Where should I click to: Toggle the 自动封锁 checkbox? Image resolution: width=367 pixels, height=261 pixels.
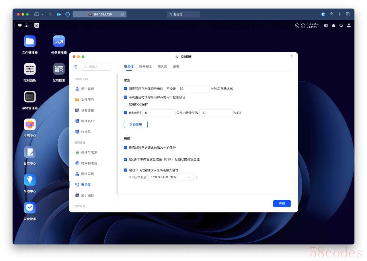[125, 113]
